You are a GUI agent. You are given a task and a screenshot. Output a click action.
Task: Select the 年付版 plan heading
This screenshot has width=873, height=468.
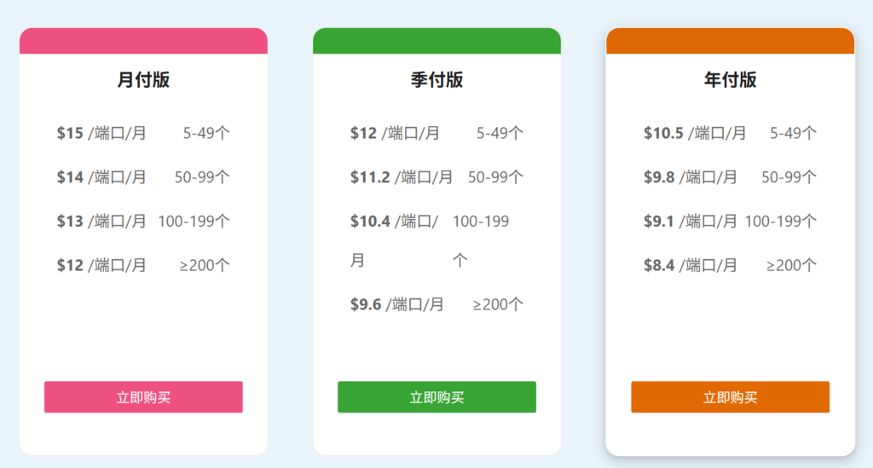pos(730,80)
